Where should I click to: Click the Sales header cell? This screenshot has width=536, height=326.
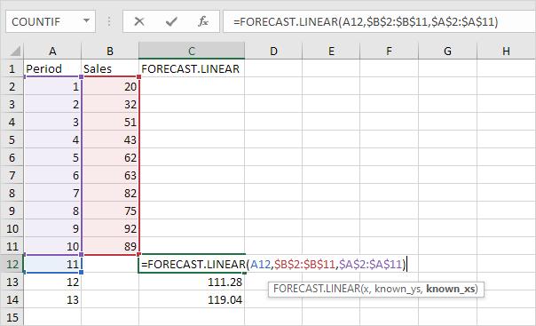[110, 68]
